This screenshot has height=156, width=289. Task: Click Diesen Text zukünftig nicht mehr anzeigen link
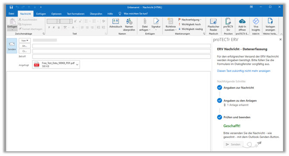pyautogui.click(x=243, y=71)
